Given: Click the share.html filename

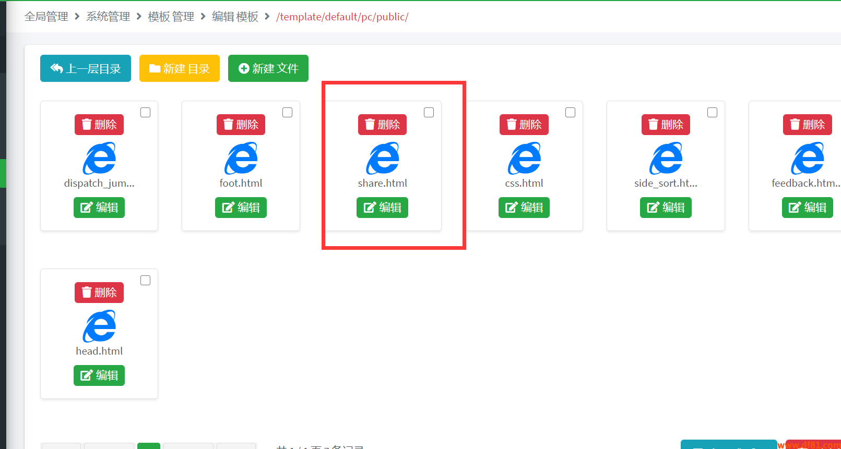Looking at the screenshot, I should point(383,183).
